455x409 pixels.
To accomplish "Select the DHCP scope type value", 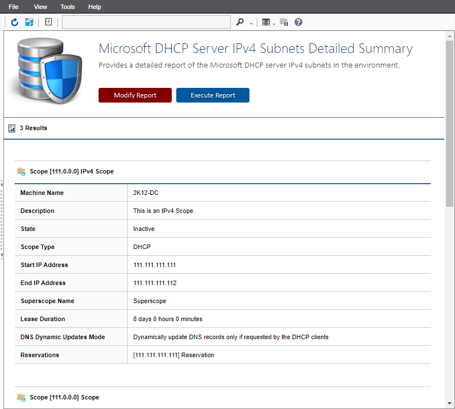I will pyautogui.click(x=142, y=247).
